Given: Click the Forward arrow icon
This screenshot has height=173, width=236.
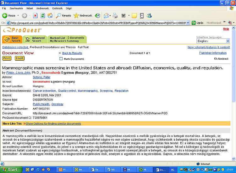Looking at the screenshot, I should coord(24,15).
